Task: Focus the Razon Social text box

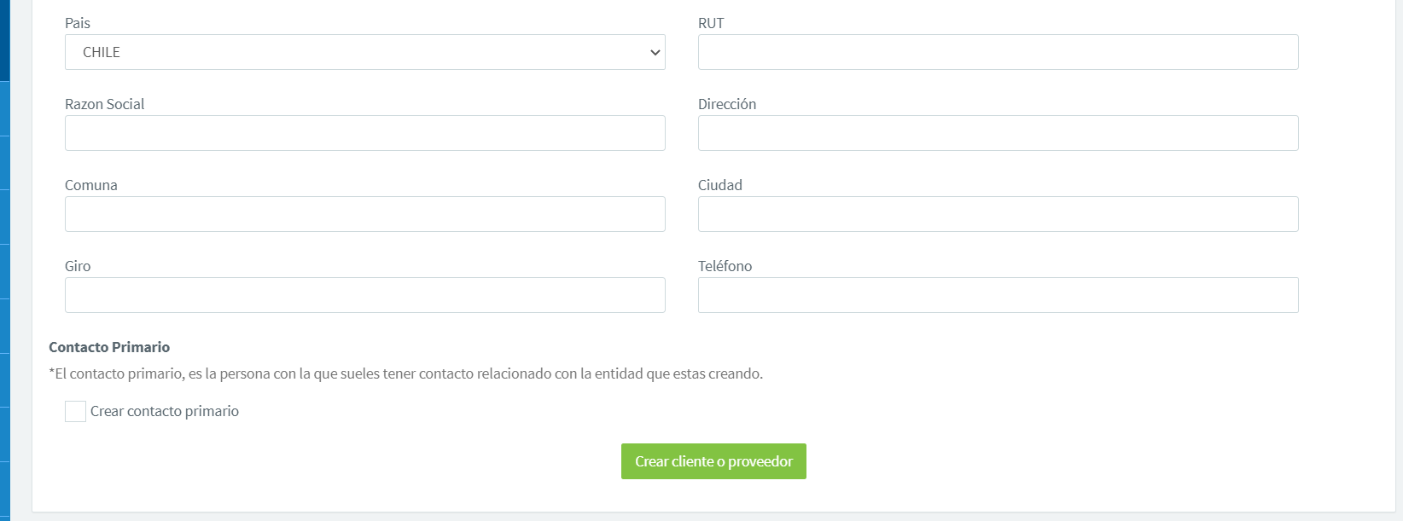Action: coord(364,133)
